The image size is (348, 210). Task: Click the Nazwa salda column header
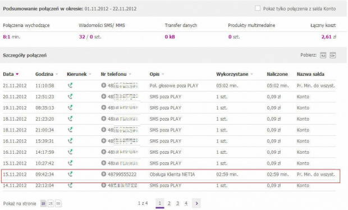pos(310,74)
